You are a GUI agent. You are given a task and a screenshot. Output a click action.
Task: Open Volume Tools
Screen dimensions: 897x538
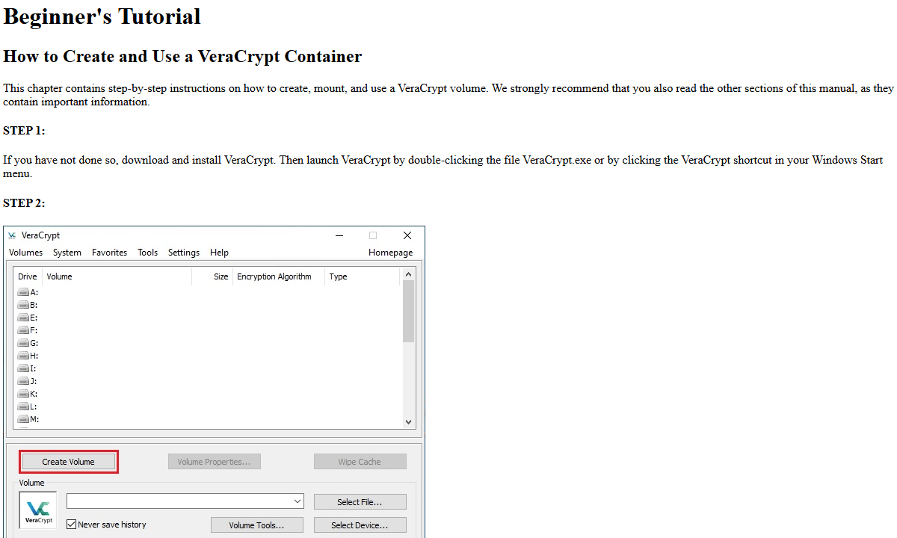coord(256,525)
